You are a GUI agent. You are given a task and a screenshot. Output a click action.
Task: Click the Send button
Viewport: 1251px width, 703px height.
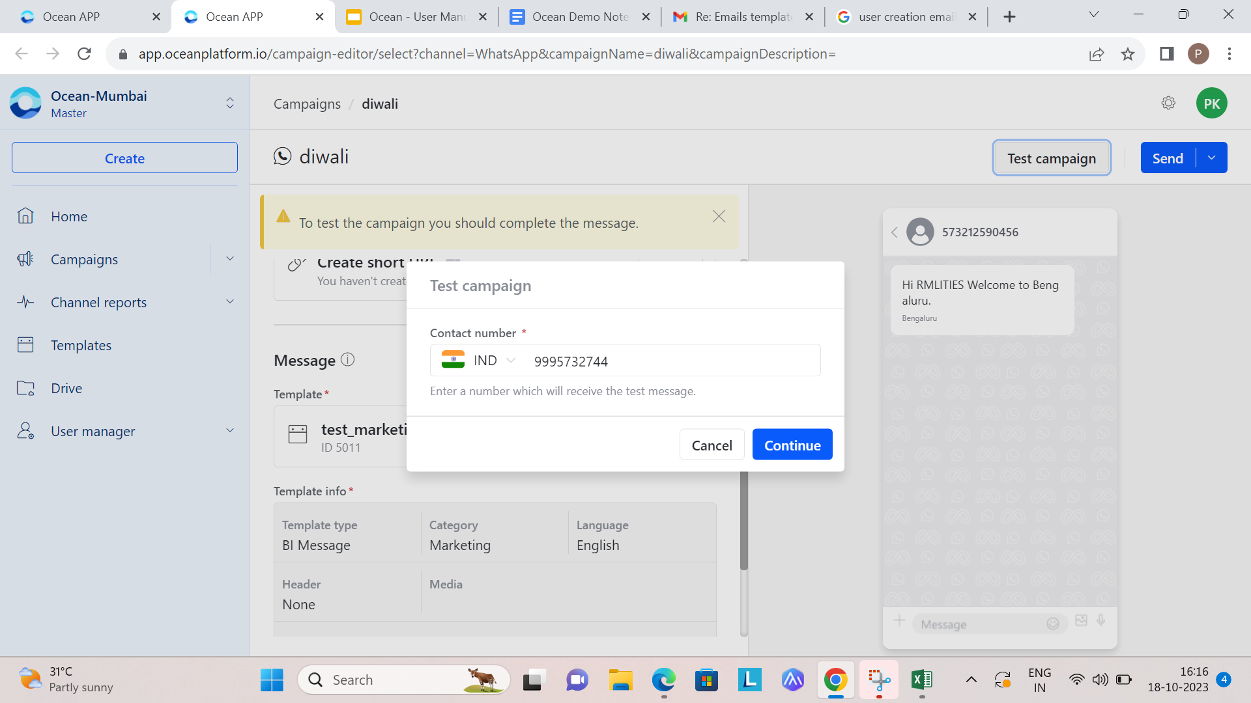1168,158
